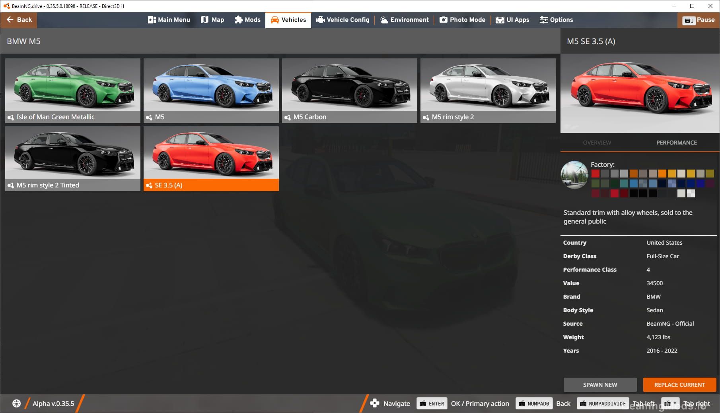
Task: Click the 'Performance Class' row label
Action: point(590,270)
